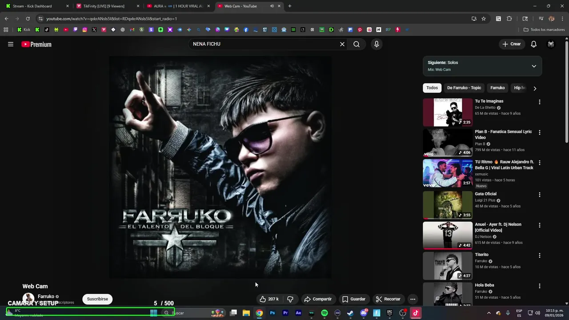This screenshot has width=569, height=320.
Task: Select the Farruko filter chip
Action: [x=497, y=88]
